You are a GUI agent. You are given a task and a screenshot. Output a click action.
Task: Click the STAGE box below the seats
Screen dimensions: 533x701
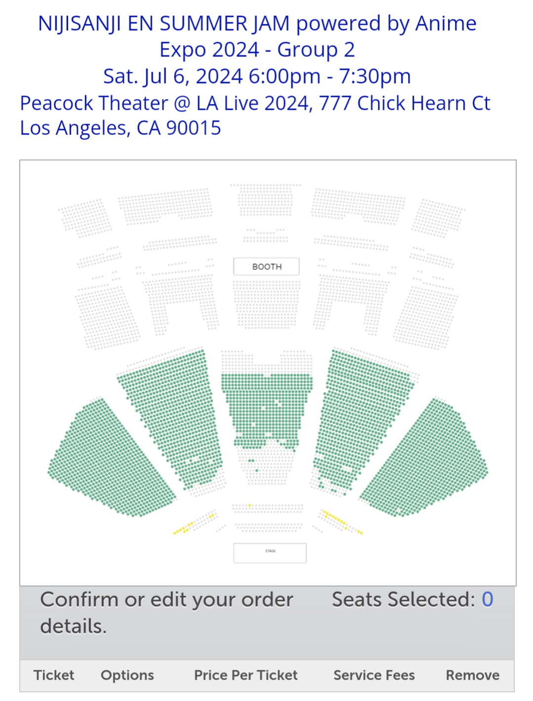[x=270, y=553]
